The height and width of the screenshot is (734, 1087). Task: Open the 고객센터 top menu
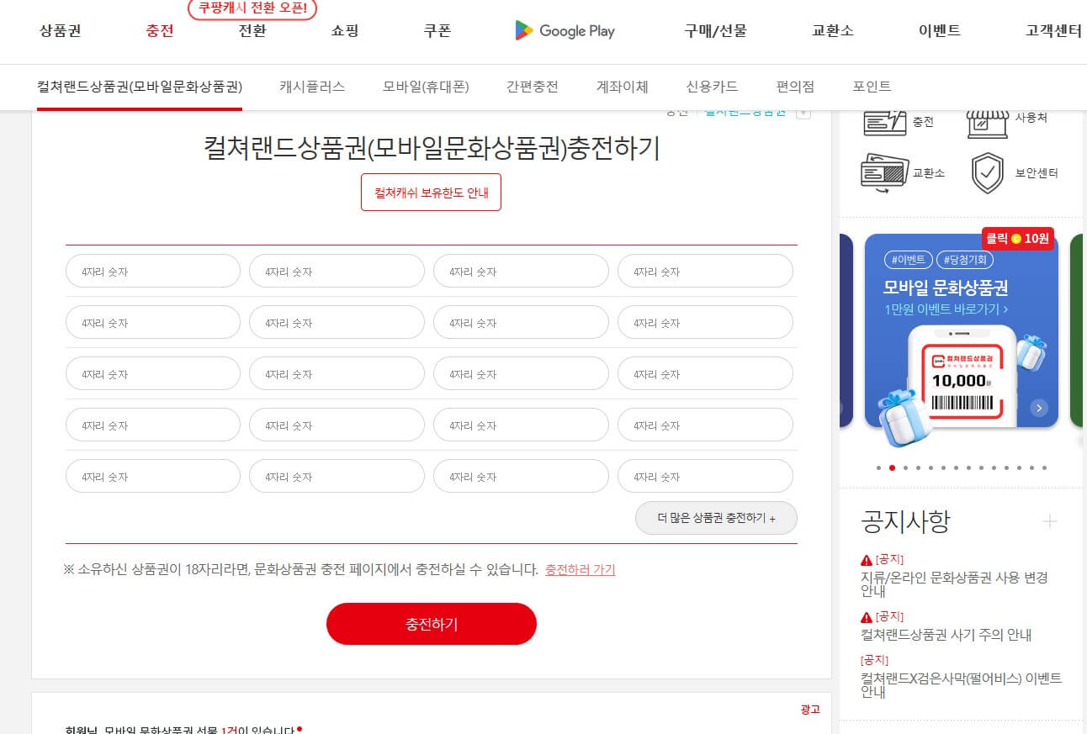pos(1053,32)
